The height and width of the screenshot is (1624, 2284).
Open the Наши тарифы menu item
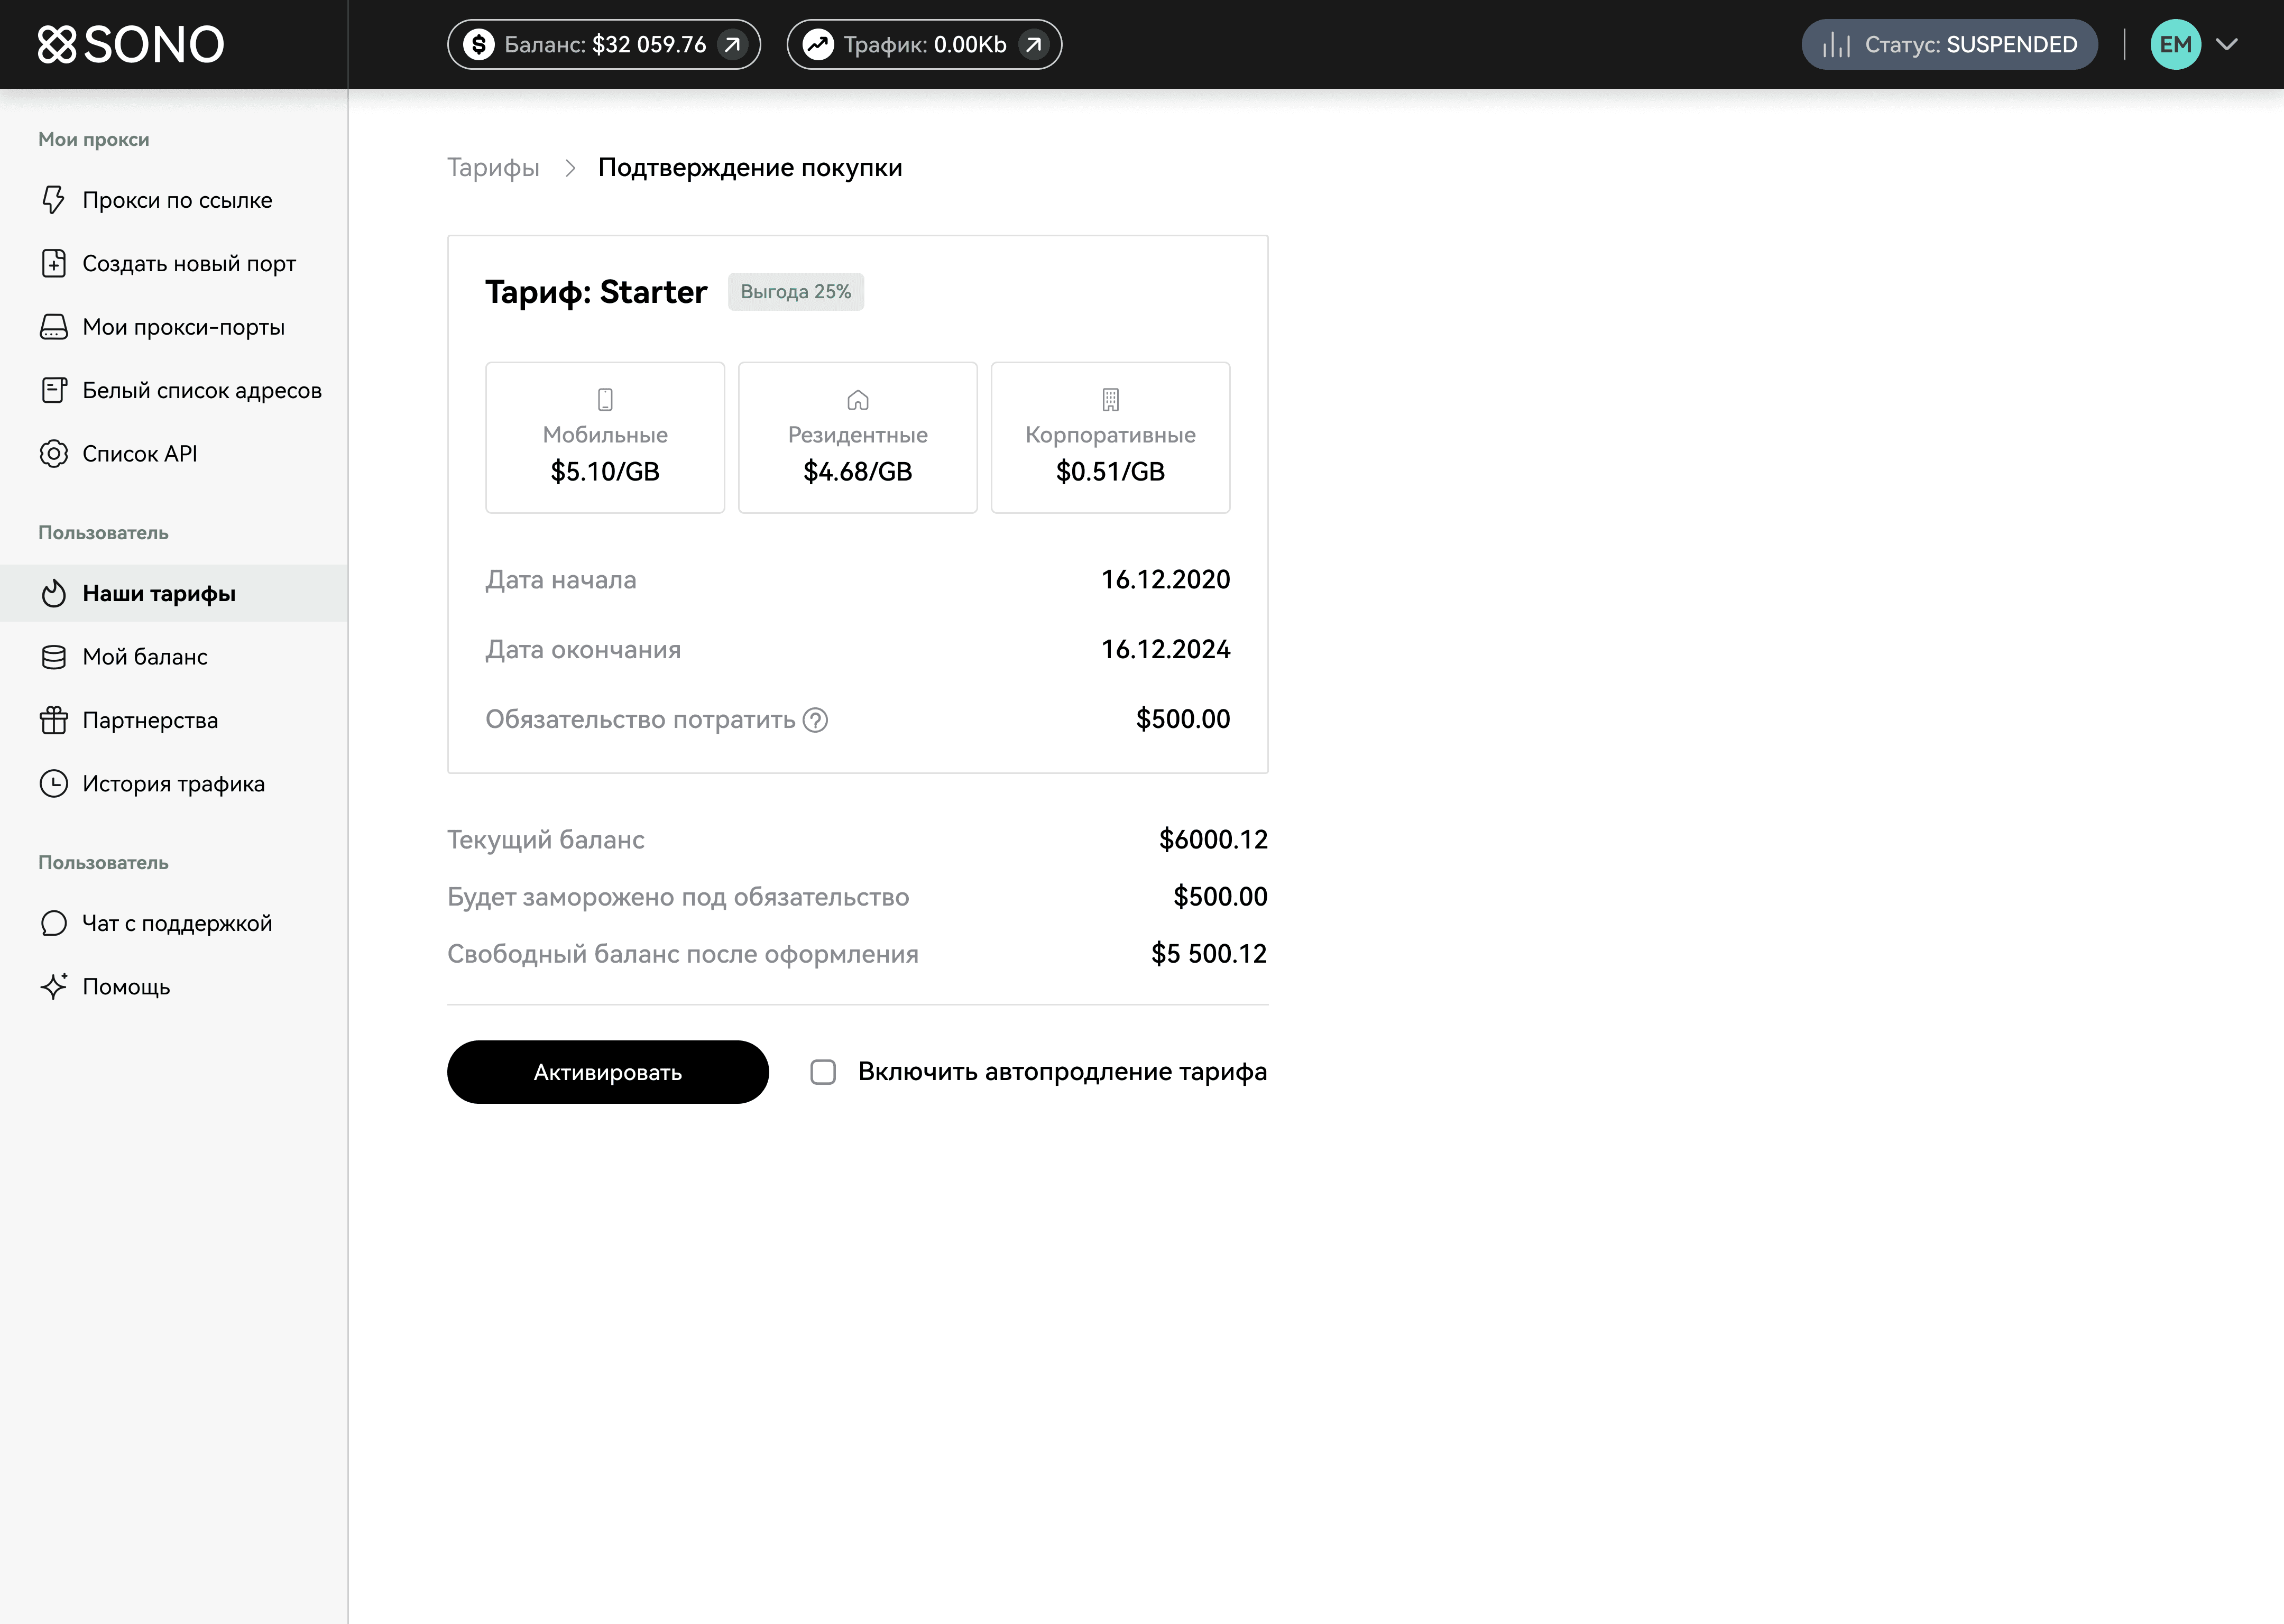pyautogui.click(x=159, y=593)
